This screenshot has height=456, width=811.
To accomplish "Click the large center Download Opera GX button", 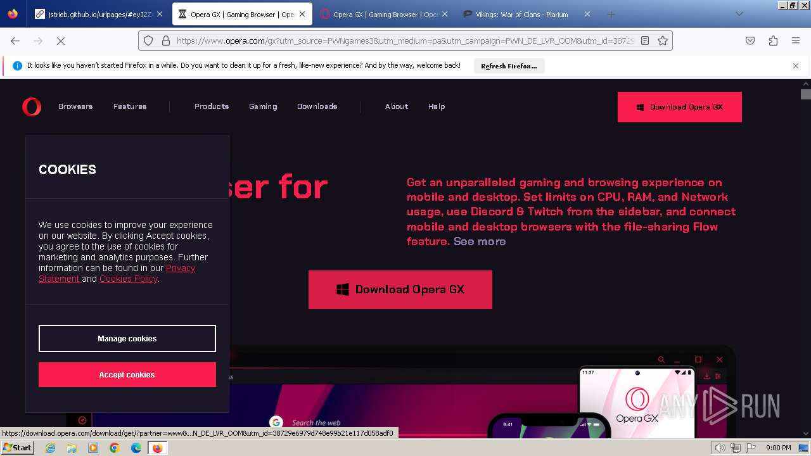I will (x=400, y=289).
